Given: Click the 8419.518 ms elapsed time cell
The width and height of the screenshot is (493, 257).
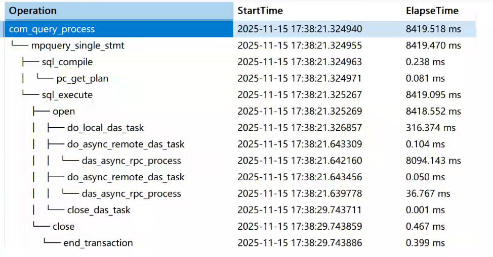Looking at the screenshot, I should tap(433, 29).
